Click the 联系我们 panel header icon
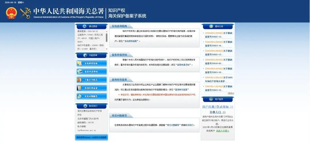Viewport: 310px width, 144px height. pos(85,106)
